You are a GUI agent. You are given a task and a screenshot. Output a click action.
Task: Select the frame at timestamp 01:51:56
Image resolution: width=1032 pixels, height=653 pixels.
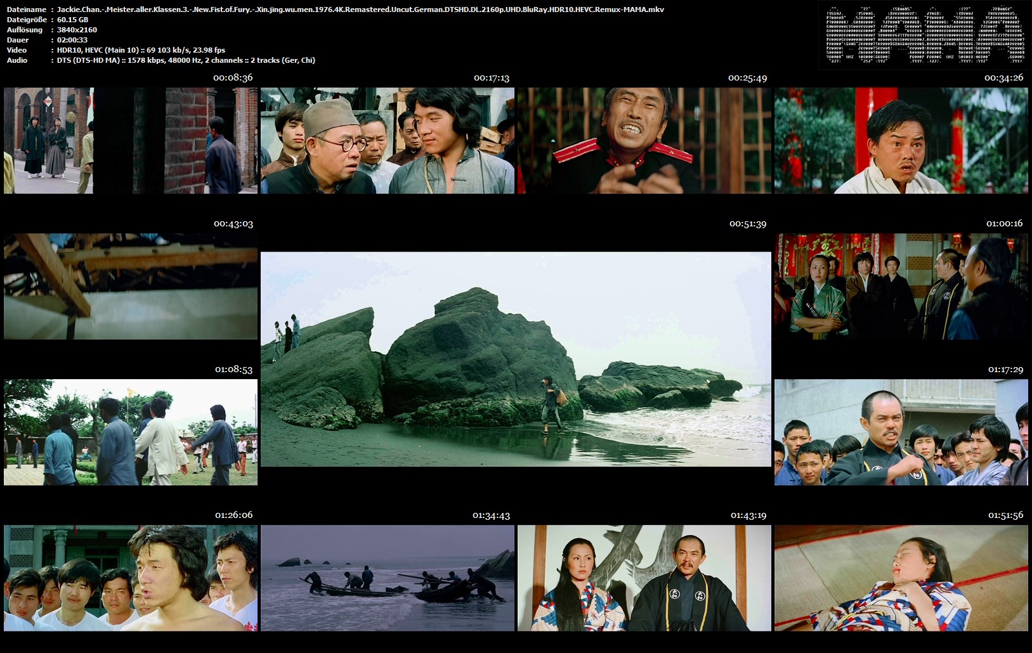[x=901, y=578]
